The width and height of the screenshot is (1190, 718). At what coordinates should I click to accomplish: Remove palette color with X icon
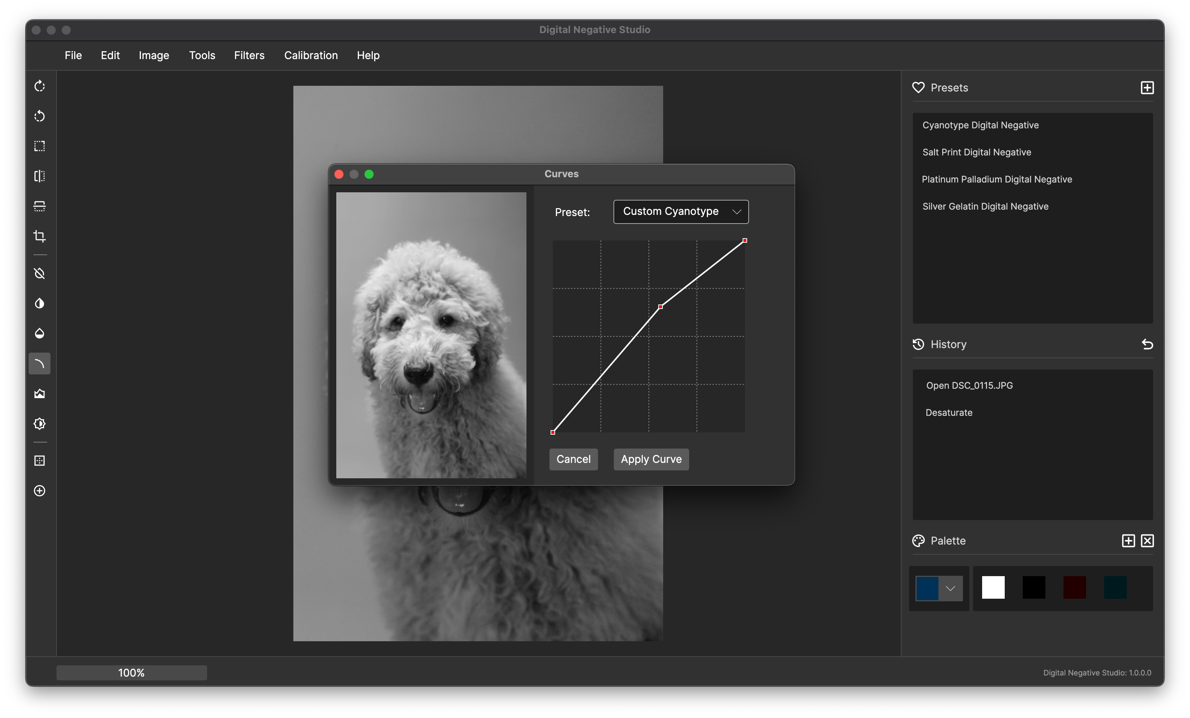(x=1147, y=540)
